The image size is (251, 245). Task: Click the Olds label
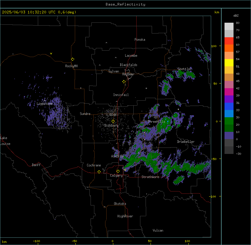point(113,115)
